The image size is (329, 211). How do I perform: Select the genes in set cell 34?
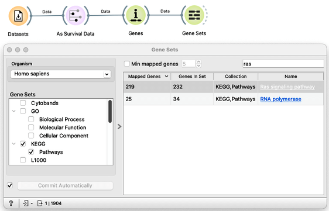coord(192,99)
